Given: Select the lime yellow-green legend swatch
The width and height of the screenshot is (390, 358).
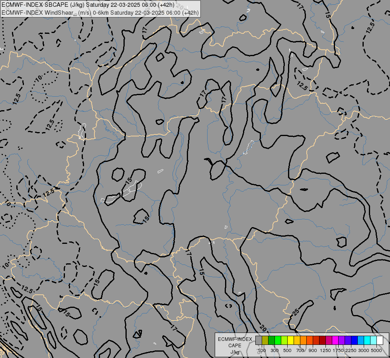Looking at the screenshot, I should click(284, 340).
